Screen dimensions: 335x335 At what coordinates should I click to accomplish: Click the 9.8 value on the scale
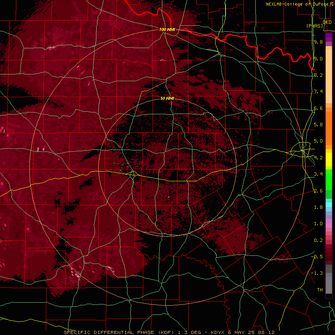318,42
